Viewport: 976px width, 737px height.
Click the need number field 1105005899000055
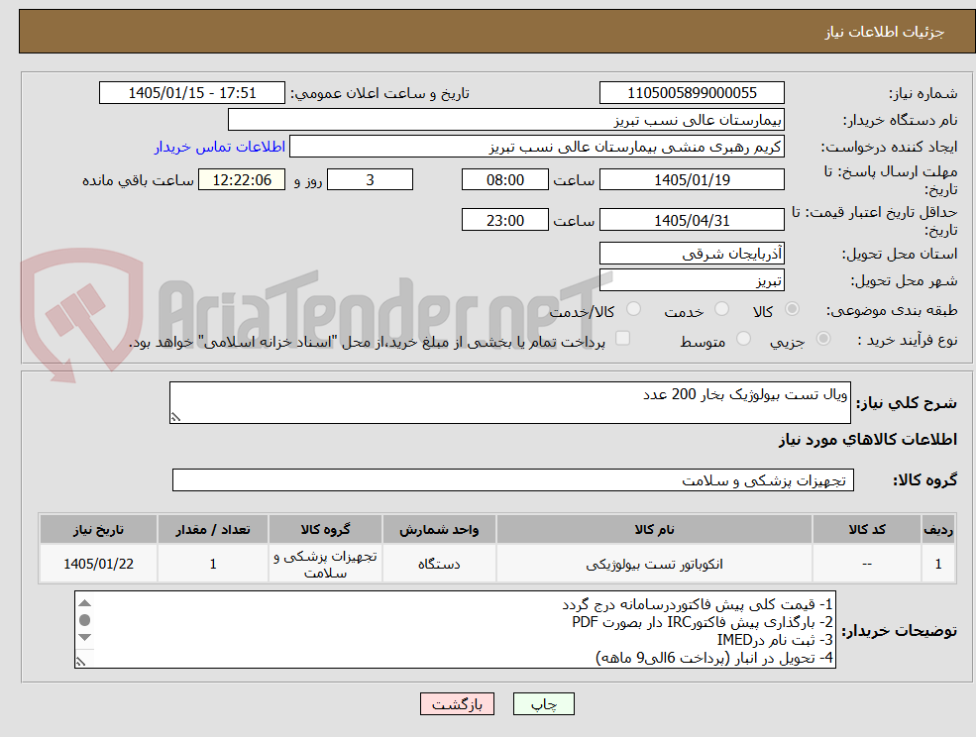(x=692, y=93)
